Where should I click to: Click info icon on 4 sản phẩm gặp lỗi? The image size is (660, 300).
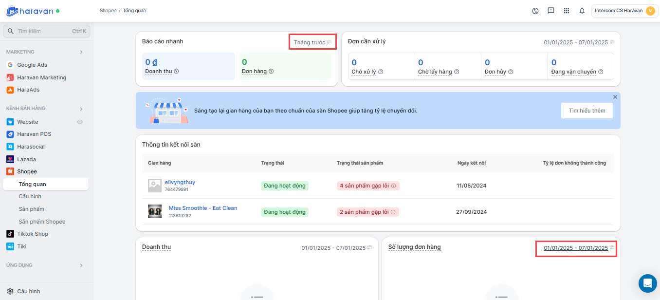[393, 186]
